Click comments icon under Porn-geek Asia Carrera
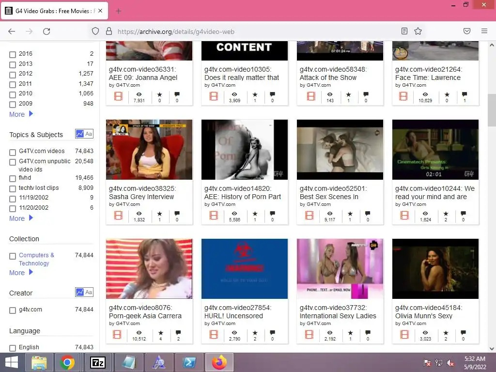 178,333
